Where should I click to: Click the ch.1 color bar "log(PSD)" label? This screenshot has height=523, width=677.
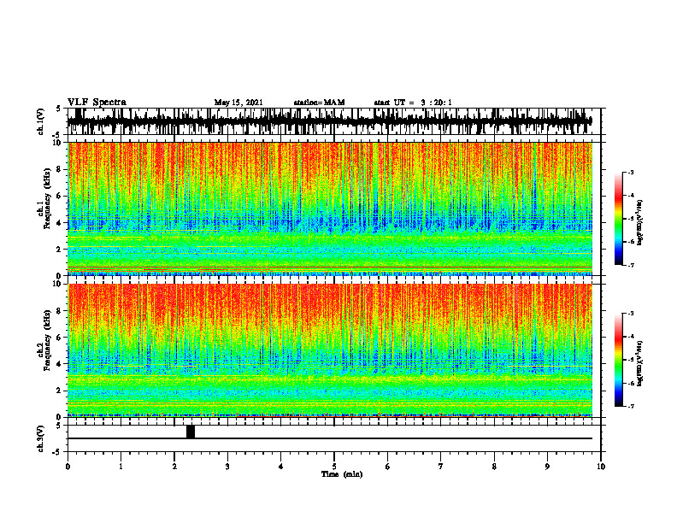[639, 222]
